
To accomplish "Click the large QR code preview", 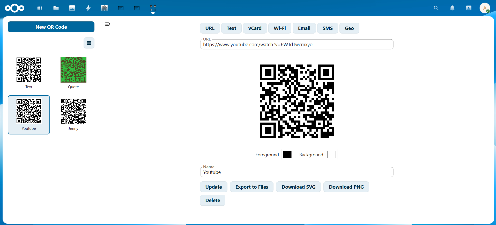I will click(x=297, y=101).
